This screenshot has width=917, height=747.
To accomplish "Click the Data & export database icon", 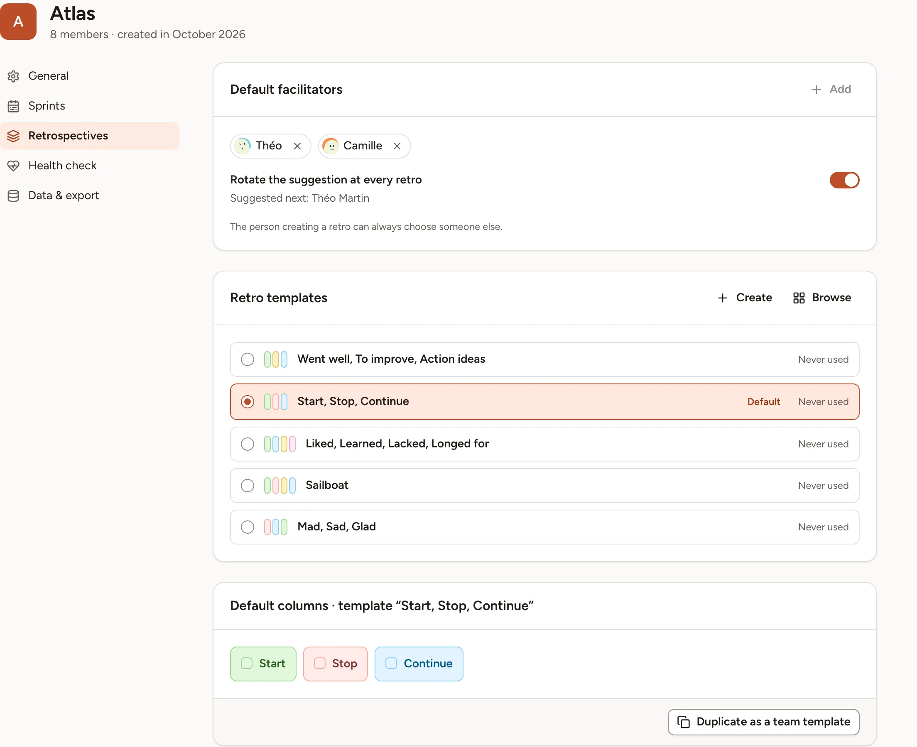I will click(x=13, y=196).
